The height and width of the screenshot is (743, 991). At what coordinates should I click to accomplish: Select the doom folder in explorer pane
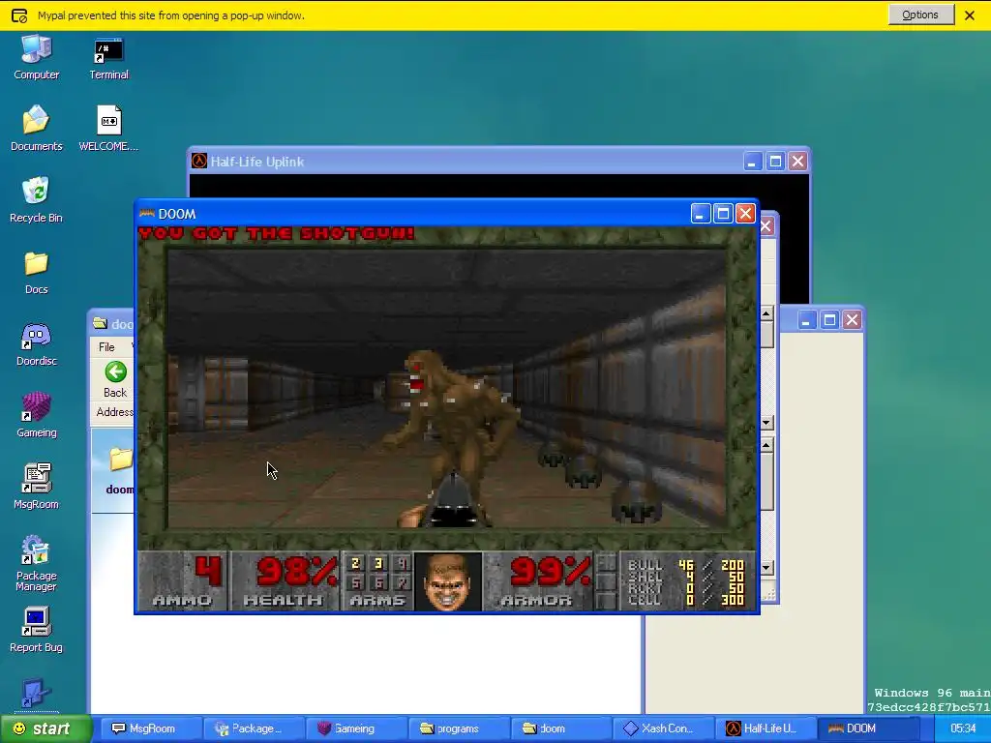120,471
